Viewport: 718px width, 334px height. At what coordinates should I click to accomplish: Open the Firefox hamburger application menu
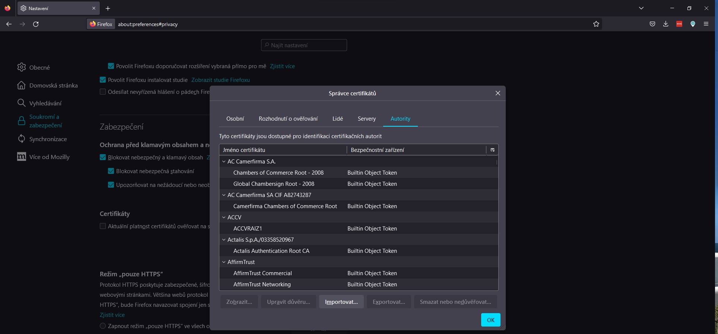[x=706, y=24]
